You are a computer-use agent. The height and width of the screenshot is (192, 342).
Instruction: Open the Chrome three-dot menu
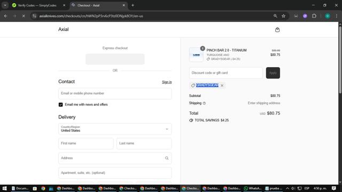(x=336, y=16)
